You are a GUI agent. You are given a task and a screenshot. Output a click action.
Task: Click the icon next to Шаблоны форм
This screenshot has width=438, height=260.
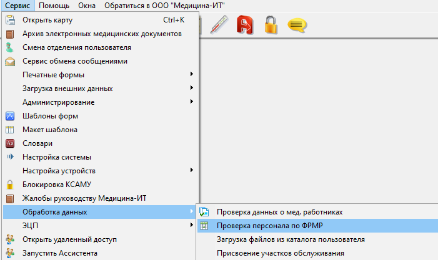(x=9, y=116)
